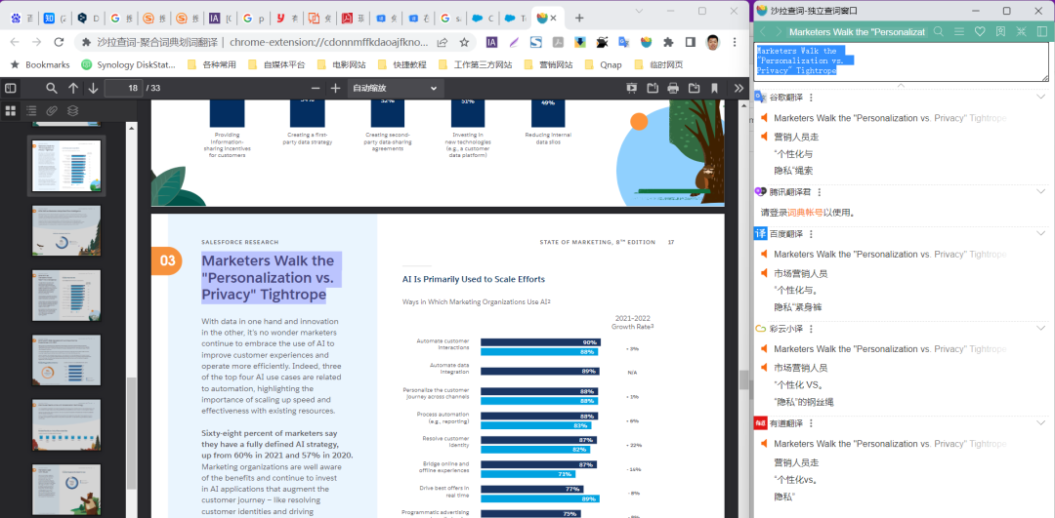Add word to Saladict favorites heart

pyautogui.click(x=981, y=31)
